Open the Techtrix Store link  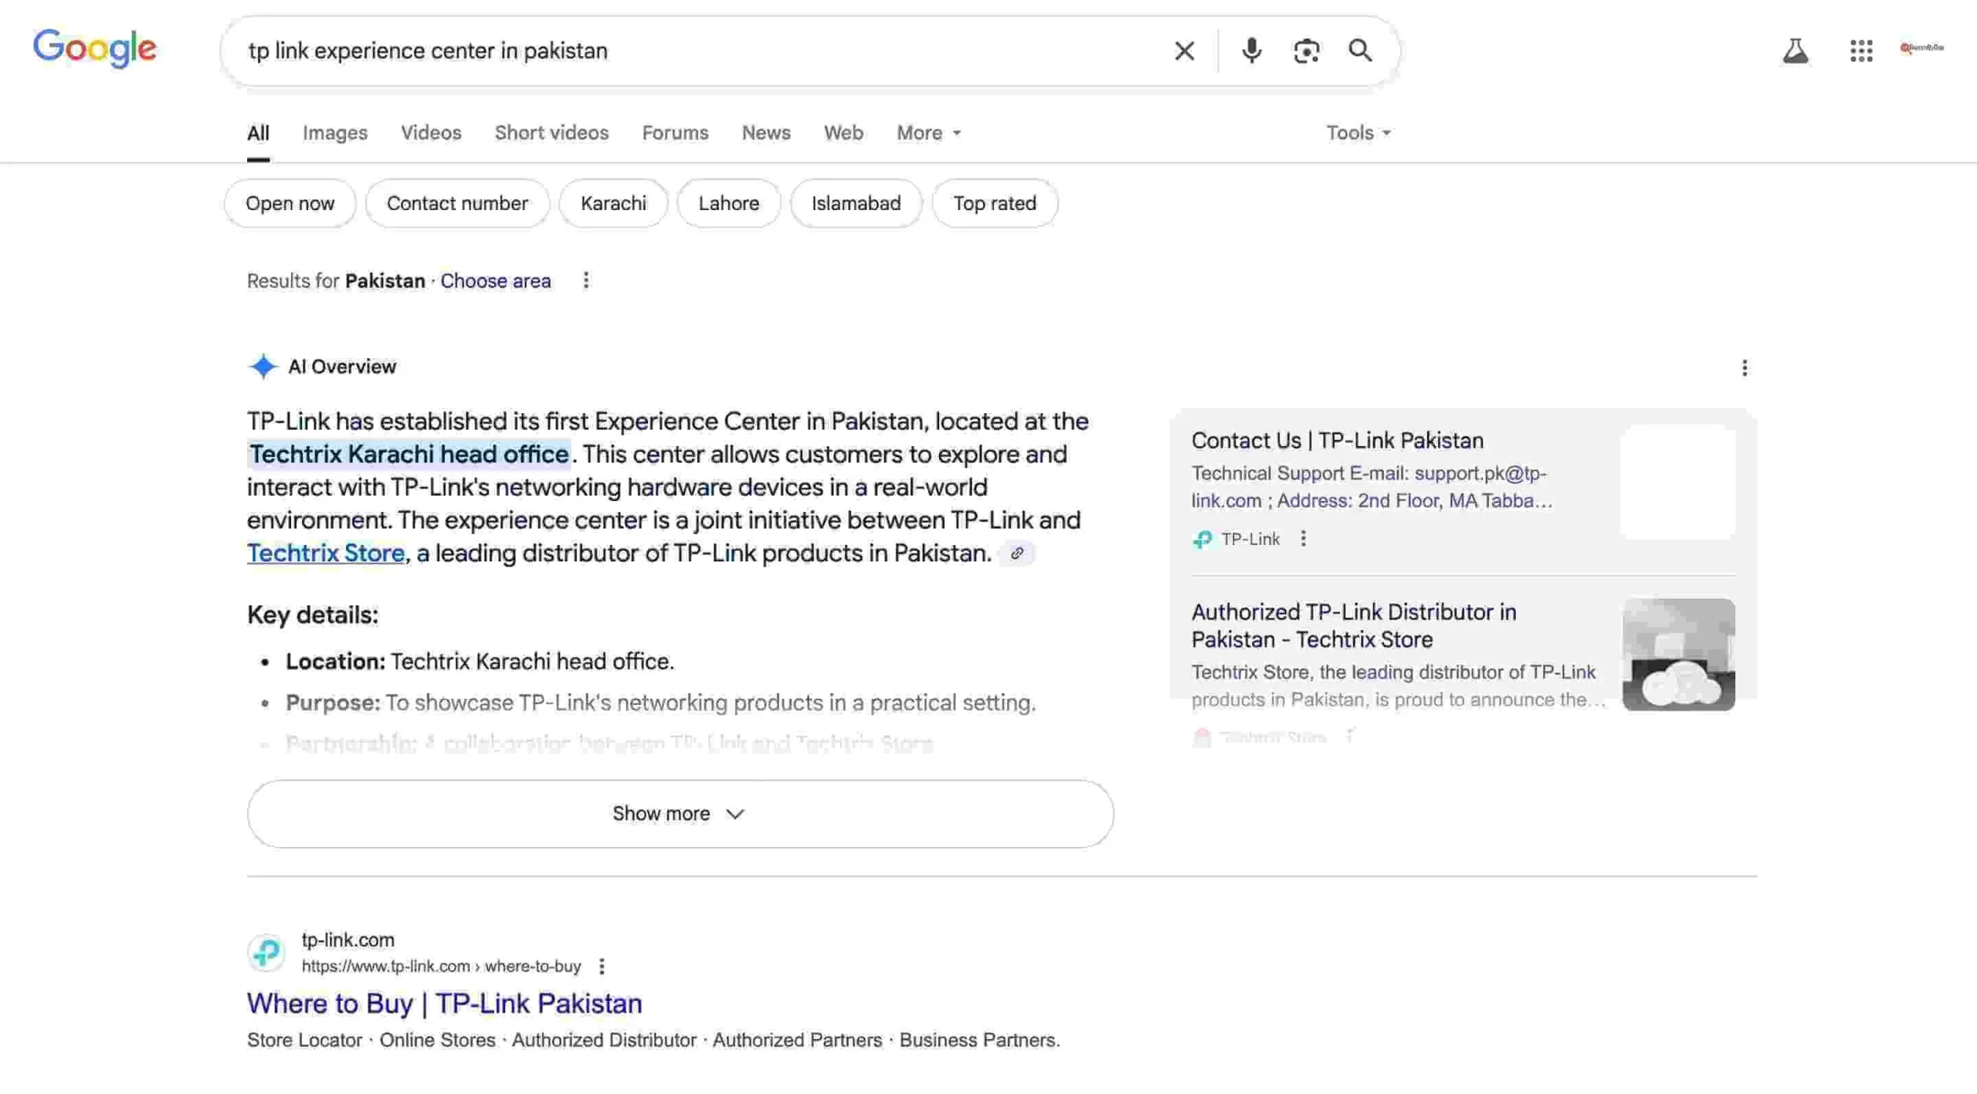point(325,553)
